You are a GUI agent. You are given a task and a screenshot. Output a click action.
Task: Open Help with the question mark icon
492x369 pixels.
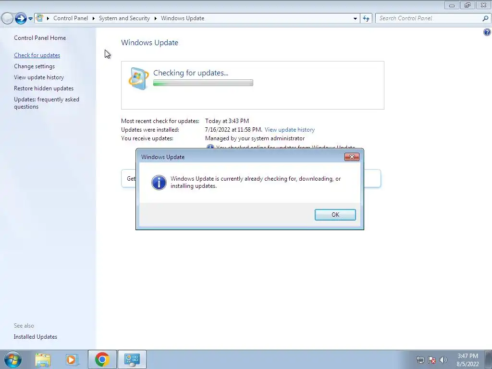tap(487, 32)
